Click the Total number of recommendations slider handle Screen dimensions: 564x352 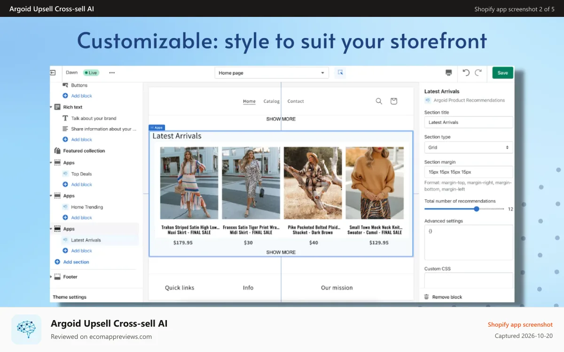[477, 209]
